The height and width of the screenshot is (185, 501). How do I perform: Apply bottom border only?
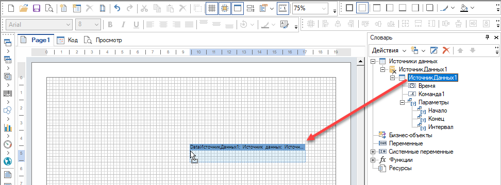(402, 8)
